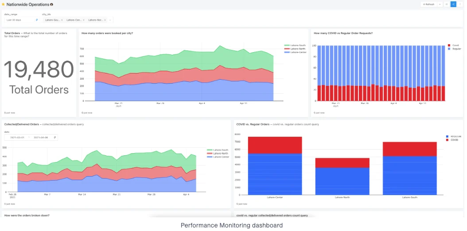Toggle Lahore-Center legend in orders per city chart
Image resolution: width=467 pixels, height=231 pixels.
click(295, 52)
